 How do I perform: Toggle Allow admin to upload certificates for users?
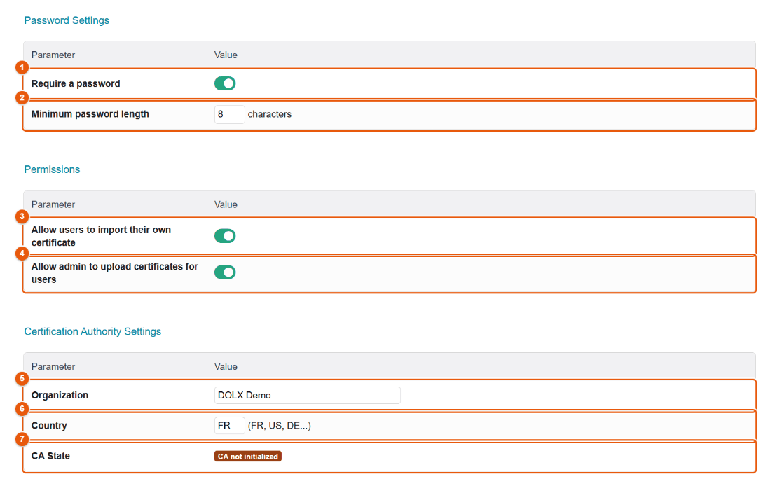click(x=225, y=272)
